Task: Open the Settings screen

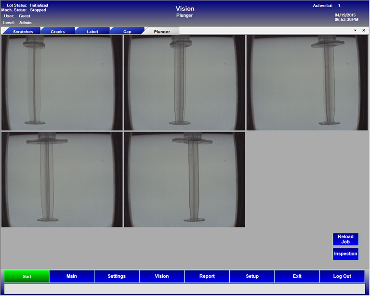Action: [x=117, y=276]
